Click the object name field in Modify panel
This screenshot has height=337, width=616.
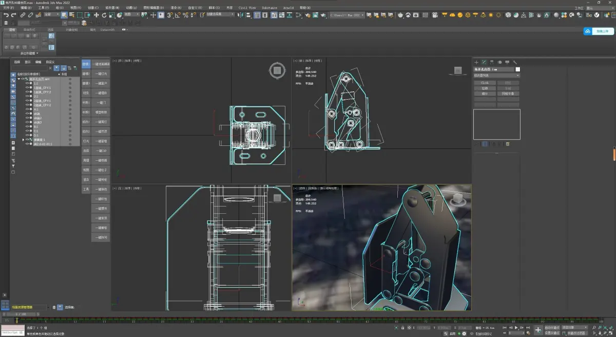pos(493,69)
